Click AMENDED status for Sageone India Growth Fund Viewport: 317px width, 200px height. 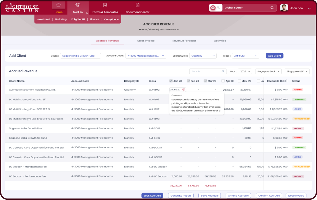298,128
